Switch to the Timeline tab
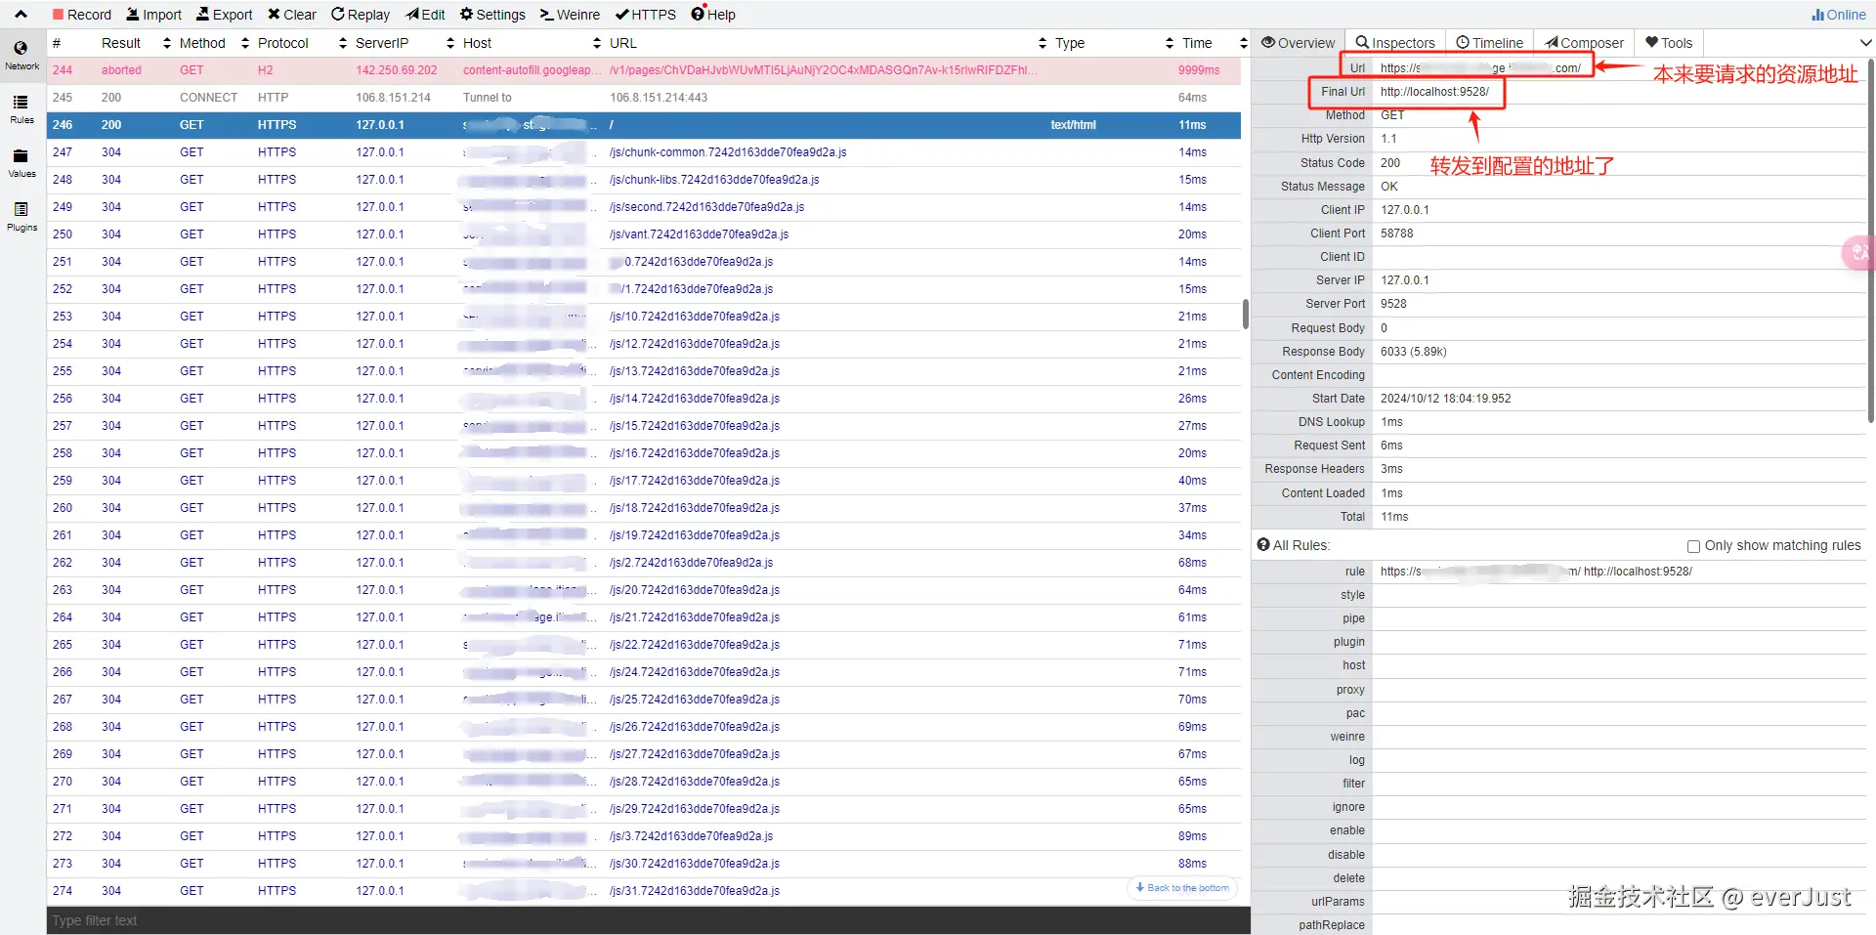The image size is (1876, 935). click(1489, 43)
